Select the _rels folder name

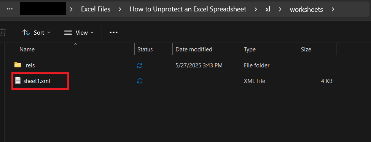(29, 65)
